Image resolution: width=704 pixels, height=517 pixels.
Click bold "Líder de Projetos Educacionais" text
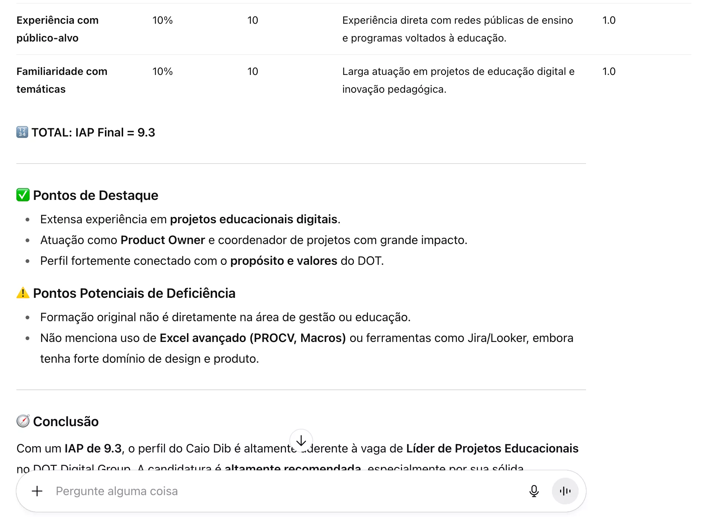click(x=492, y=448)
